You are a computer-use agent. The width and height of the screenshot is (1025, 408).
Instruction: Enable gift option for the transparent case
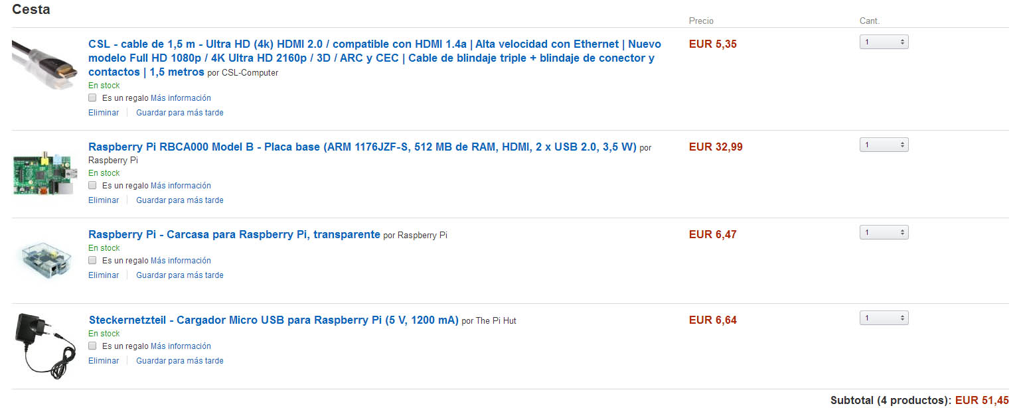(93, 260)
